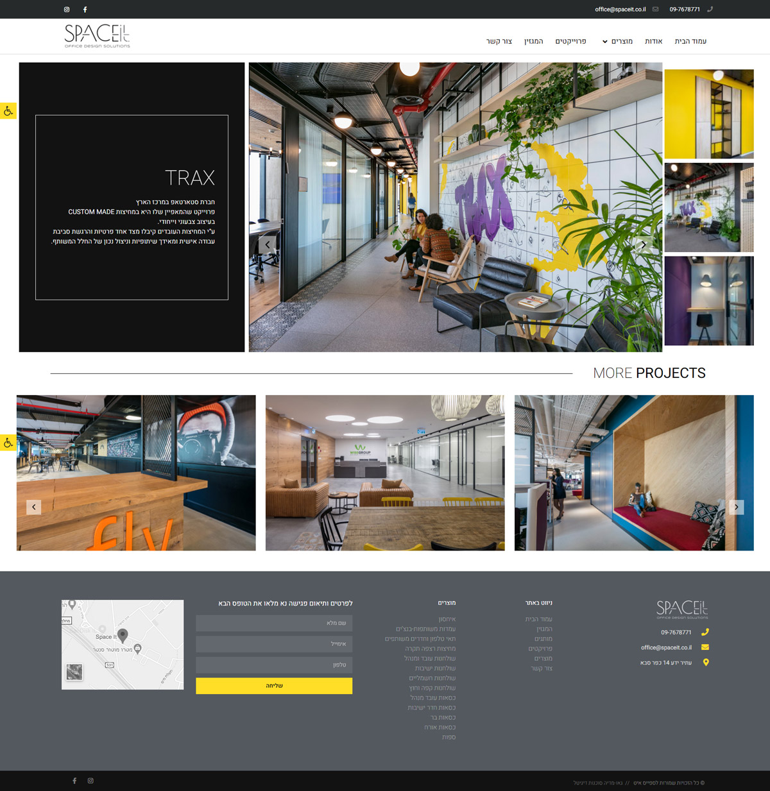The width and height of the screenshot is (770, 791).
Task: Click the footer Instagram icon at bottom
Action: point(90,781)
